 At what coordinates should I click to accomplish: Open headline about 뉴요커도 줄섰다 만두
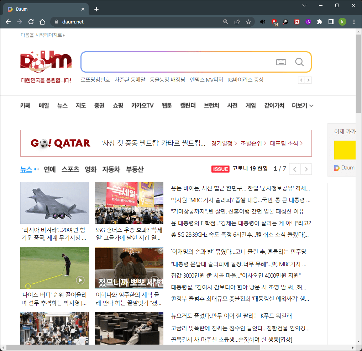[231, 316]
